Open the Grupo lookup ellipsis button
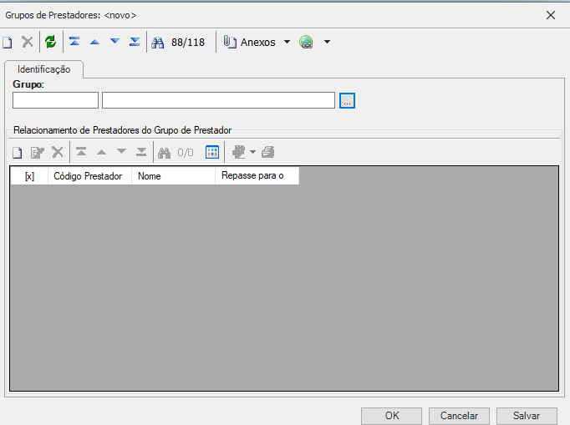The width and height of the screenshot is (570, 425). 347,101
